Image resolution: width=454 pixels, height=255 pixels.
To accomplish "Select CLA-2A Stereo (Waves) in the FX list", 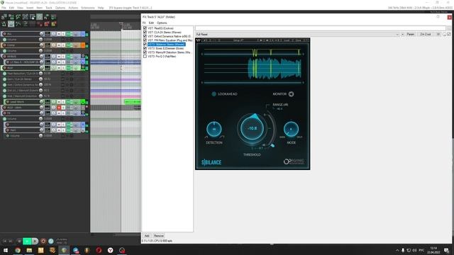I will [165, 33].
